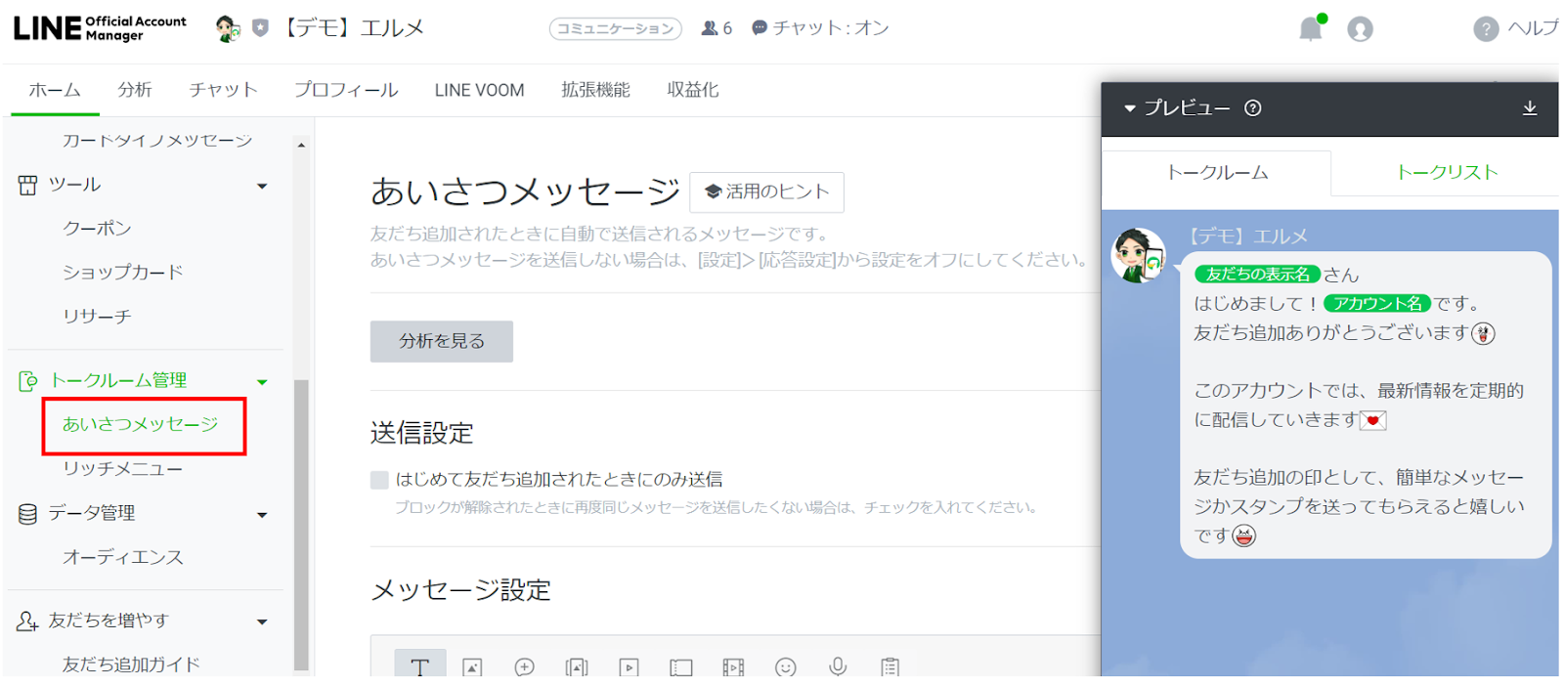Switch preview to トークルーム tab
This screenshot has width=1564, height=685.
coord(1217,173)
